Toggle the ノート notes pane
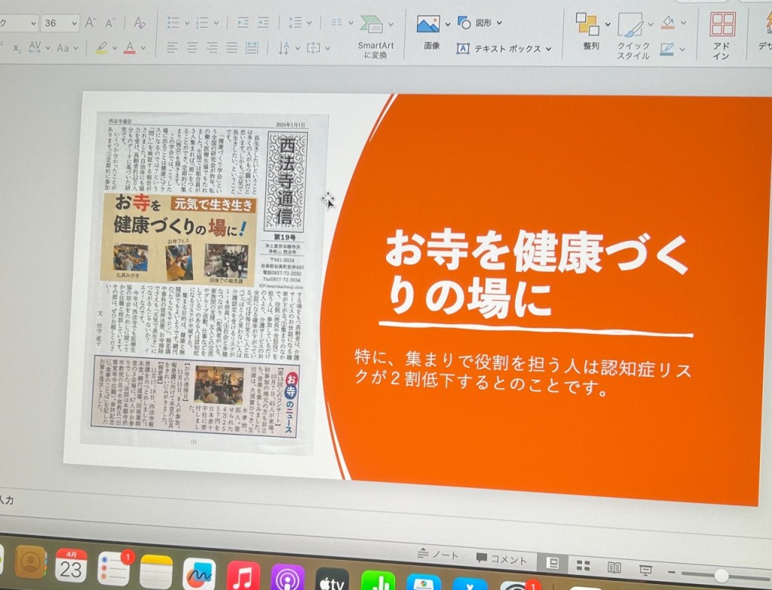Image resolution: width=772 pixels, height=590 pixels. (x=439, y=556)
